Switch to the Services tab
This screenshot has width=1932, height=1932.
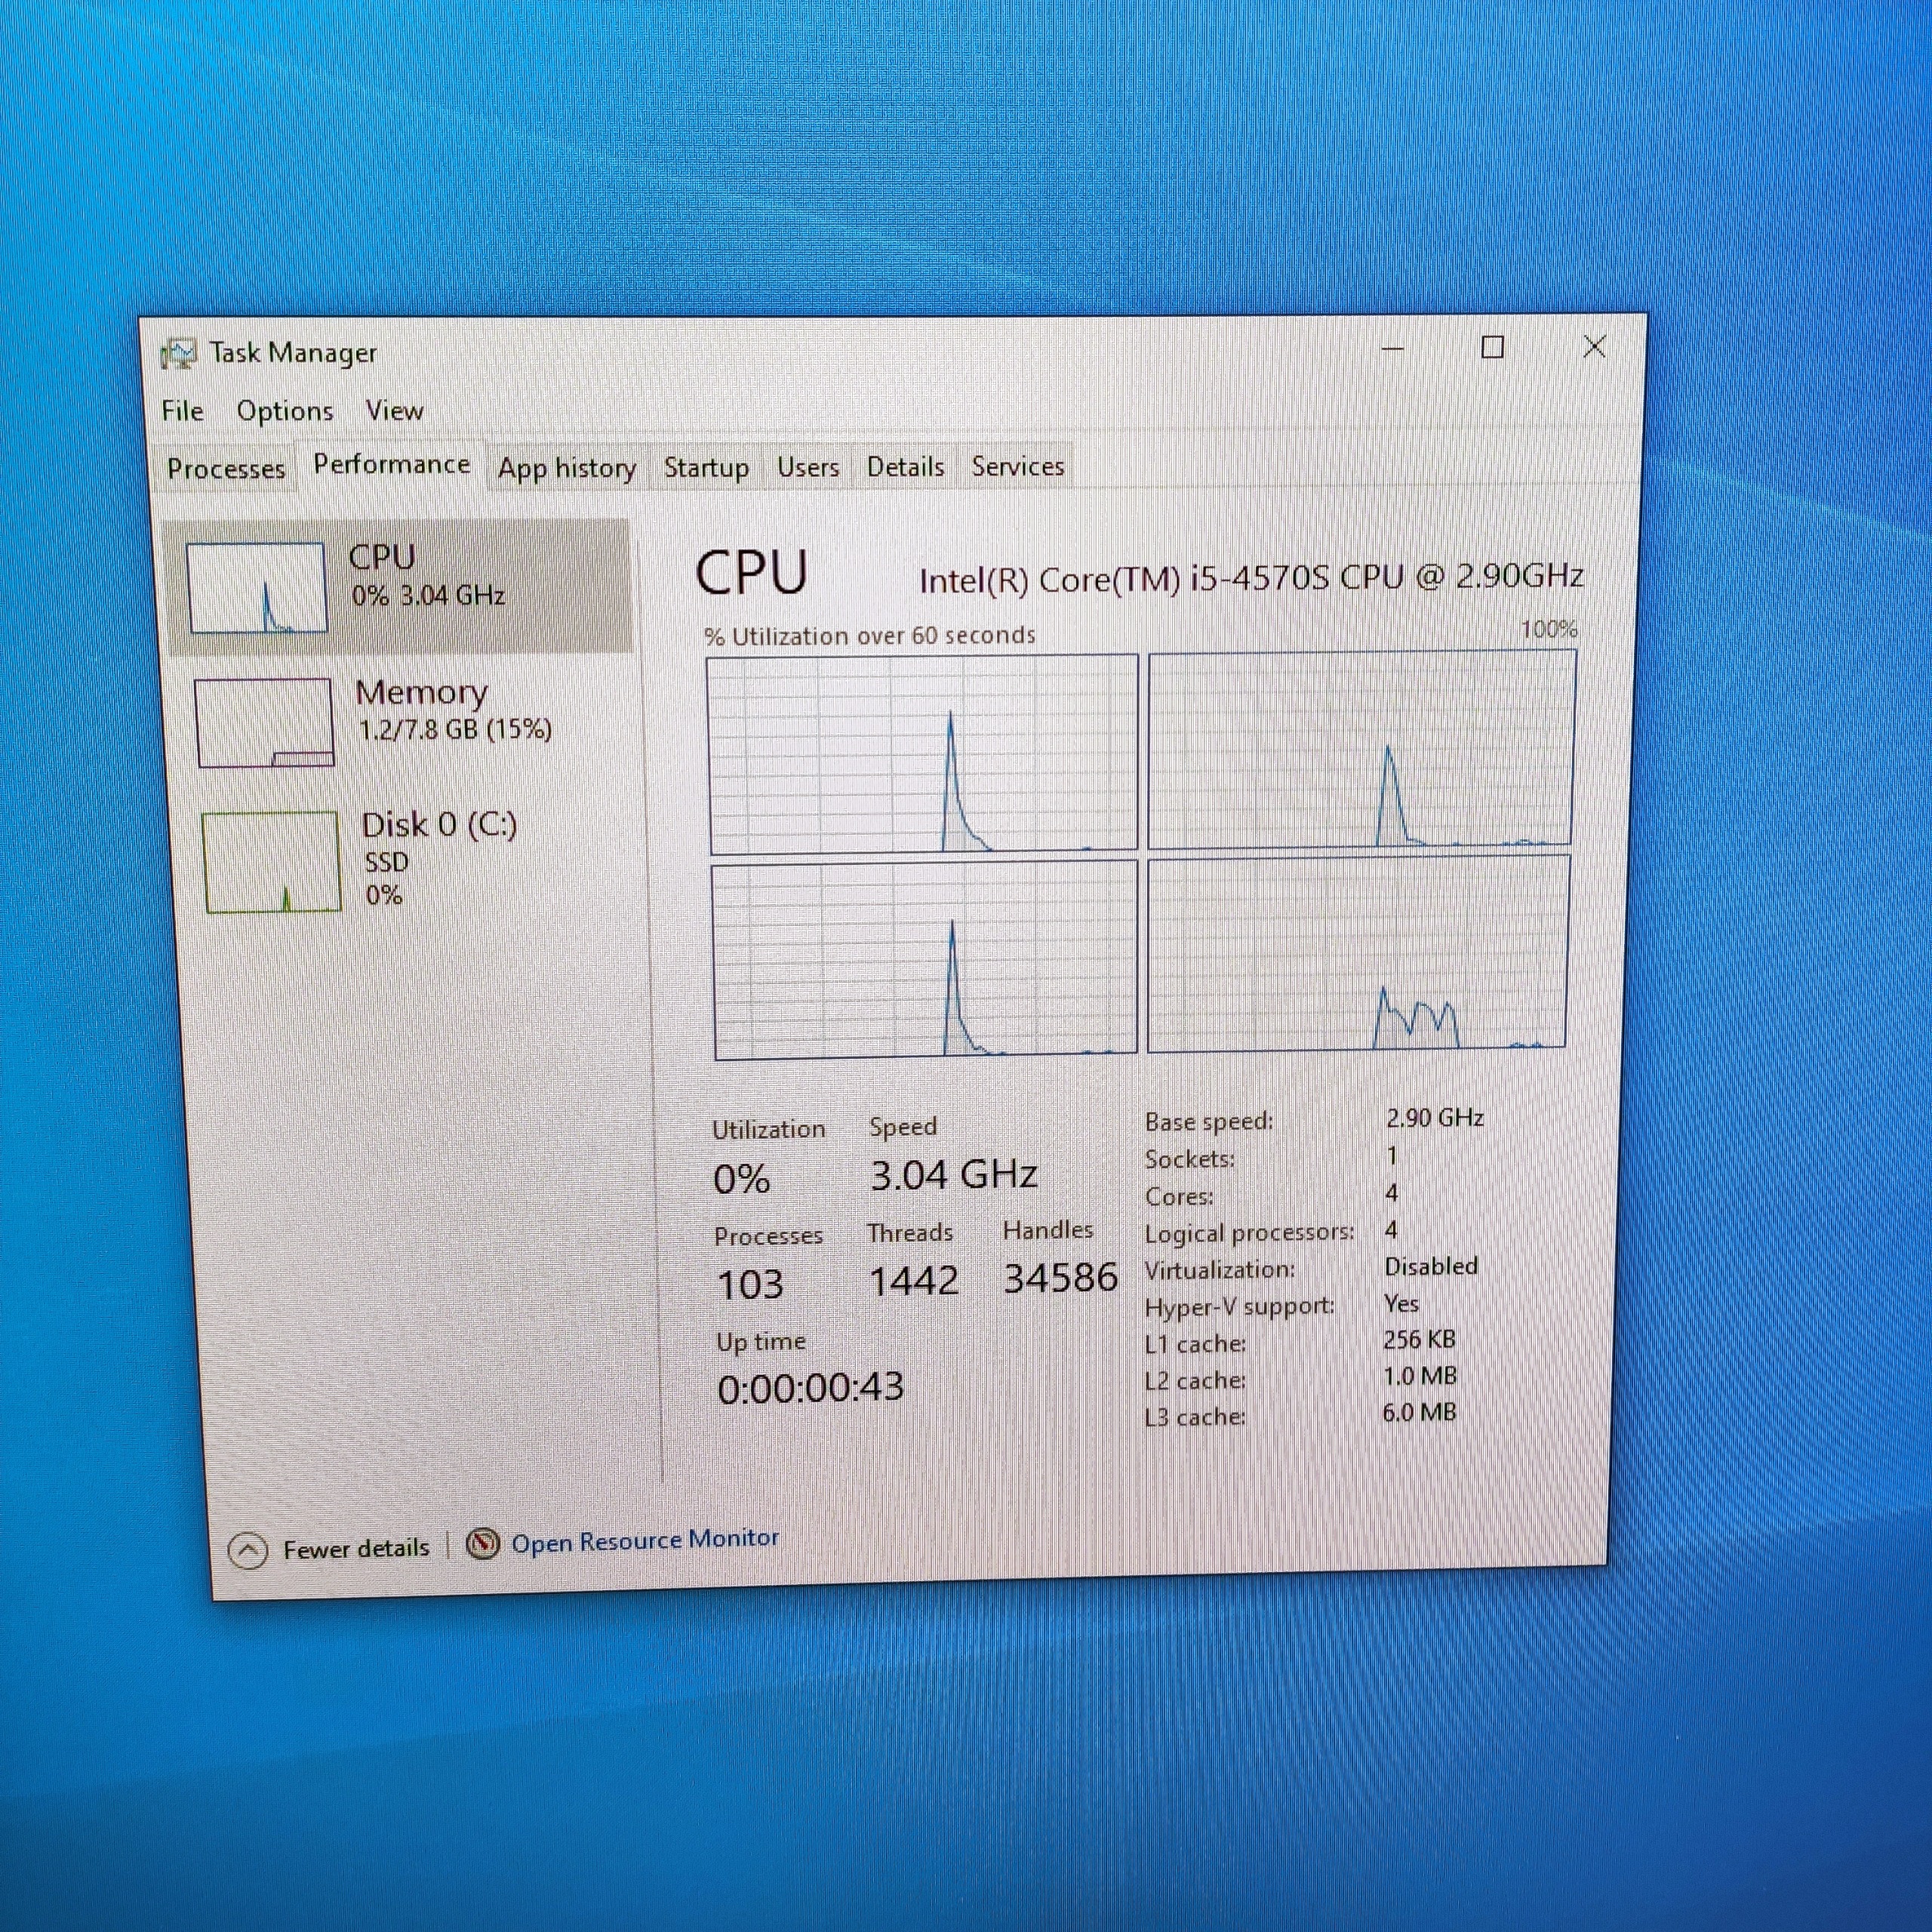1018,466
